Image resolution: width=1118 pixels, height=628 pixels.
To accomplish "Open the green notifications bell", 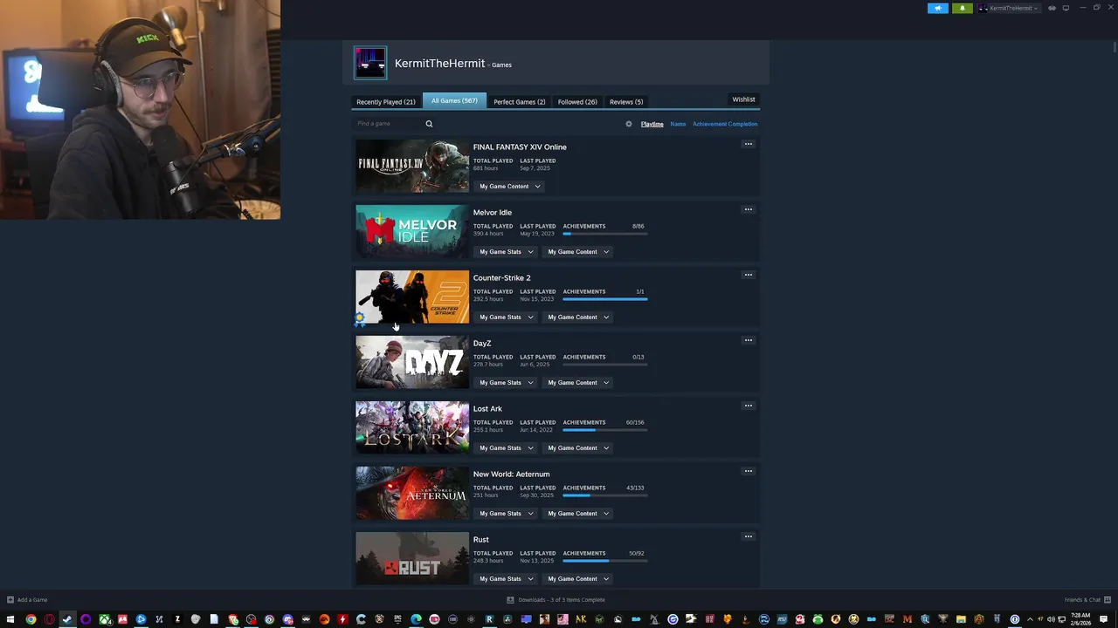I will (x=962, y=8).
